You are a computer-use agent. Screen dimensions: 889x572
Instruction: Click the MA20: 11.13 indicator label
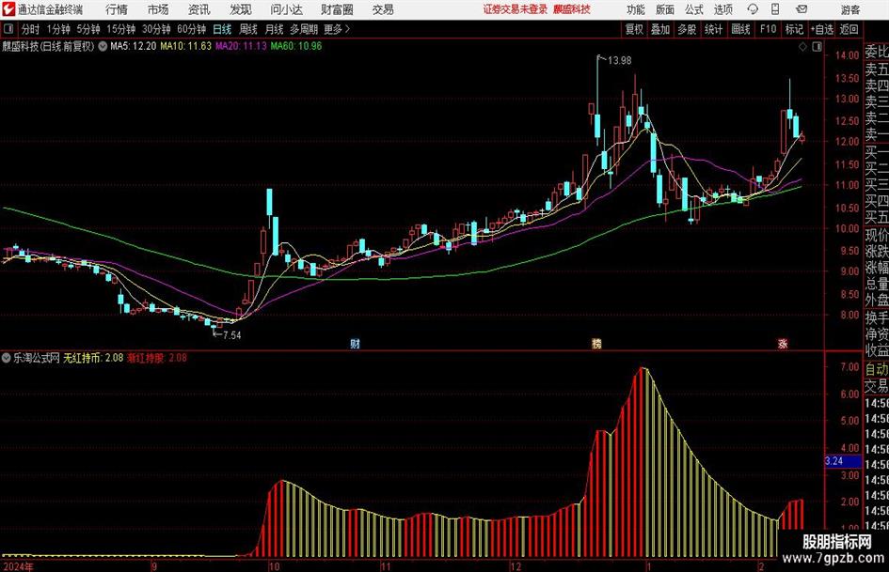[x=241, y=46]
